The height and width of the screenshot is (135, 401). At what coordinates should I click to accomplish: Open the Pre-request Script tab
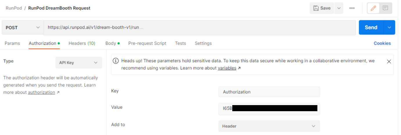tap(147, 43)
